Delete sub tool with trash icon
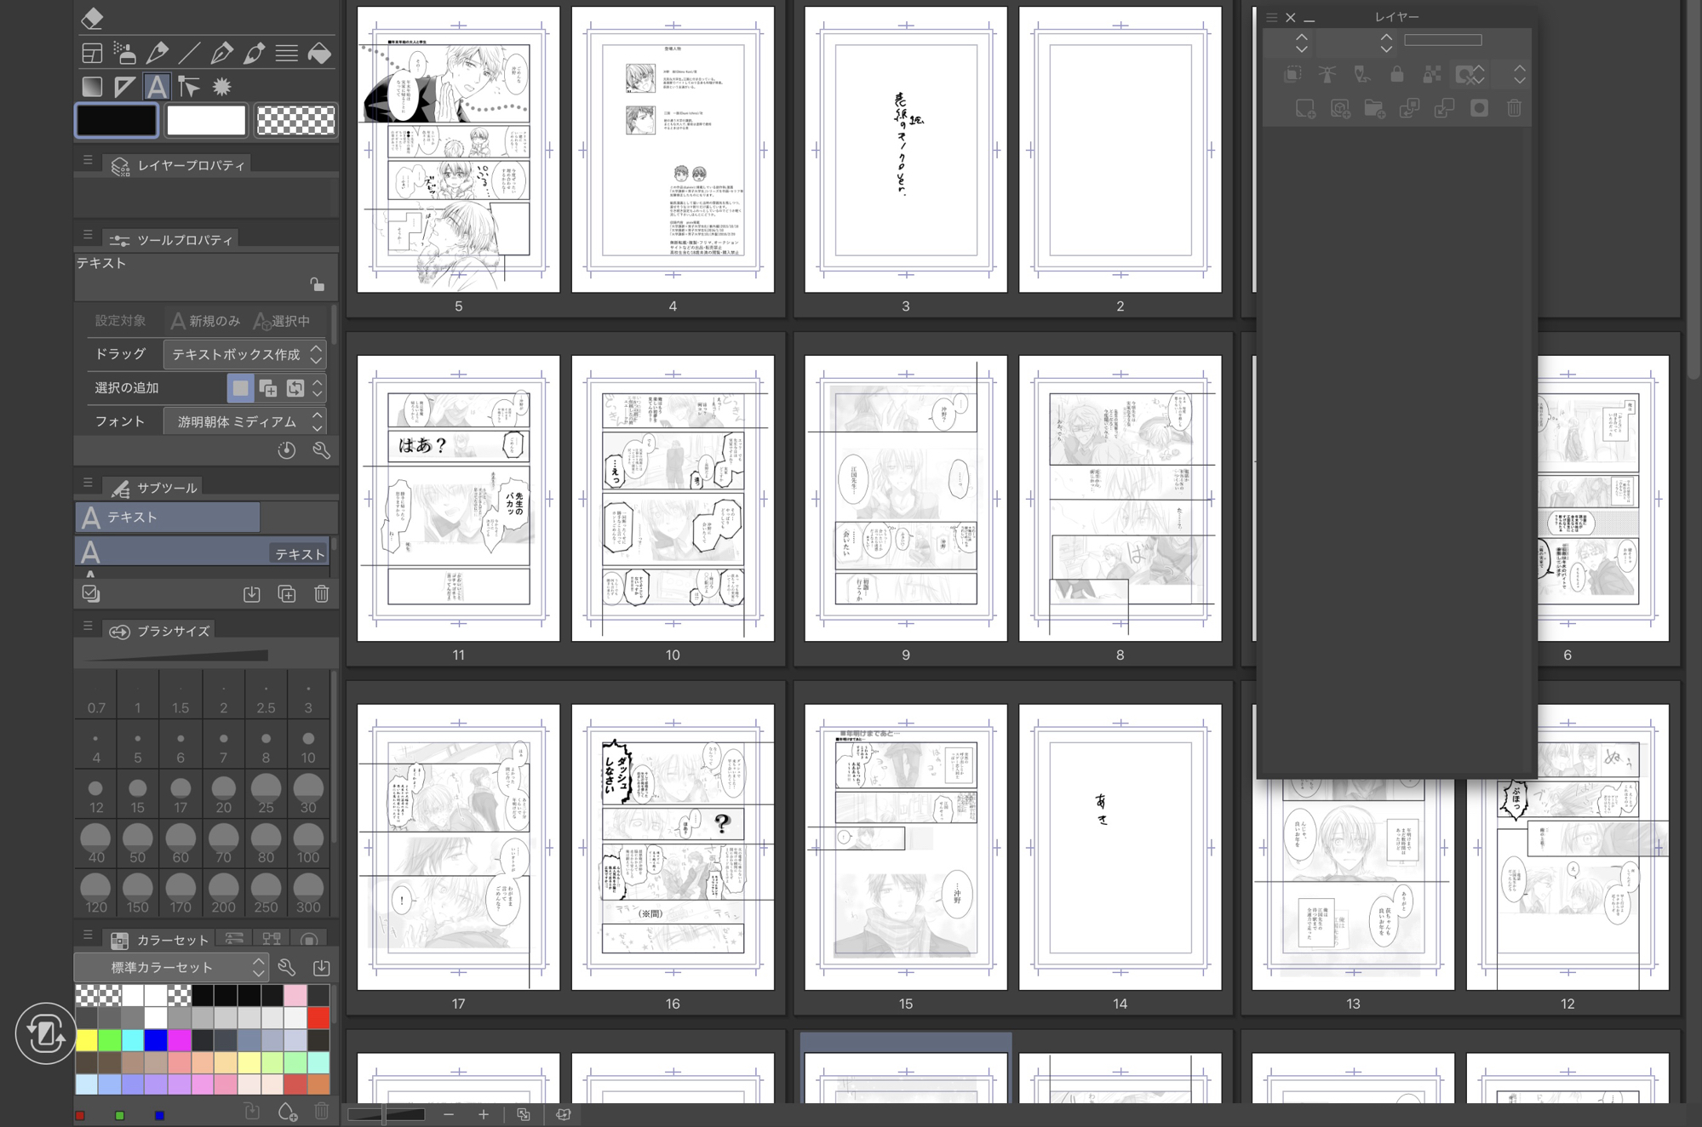 [x=321, y=594]
